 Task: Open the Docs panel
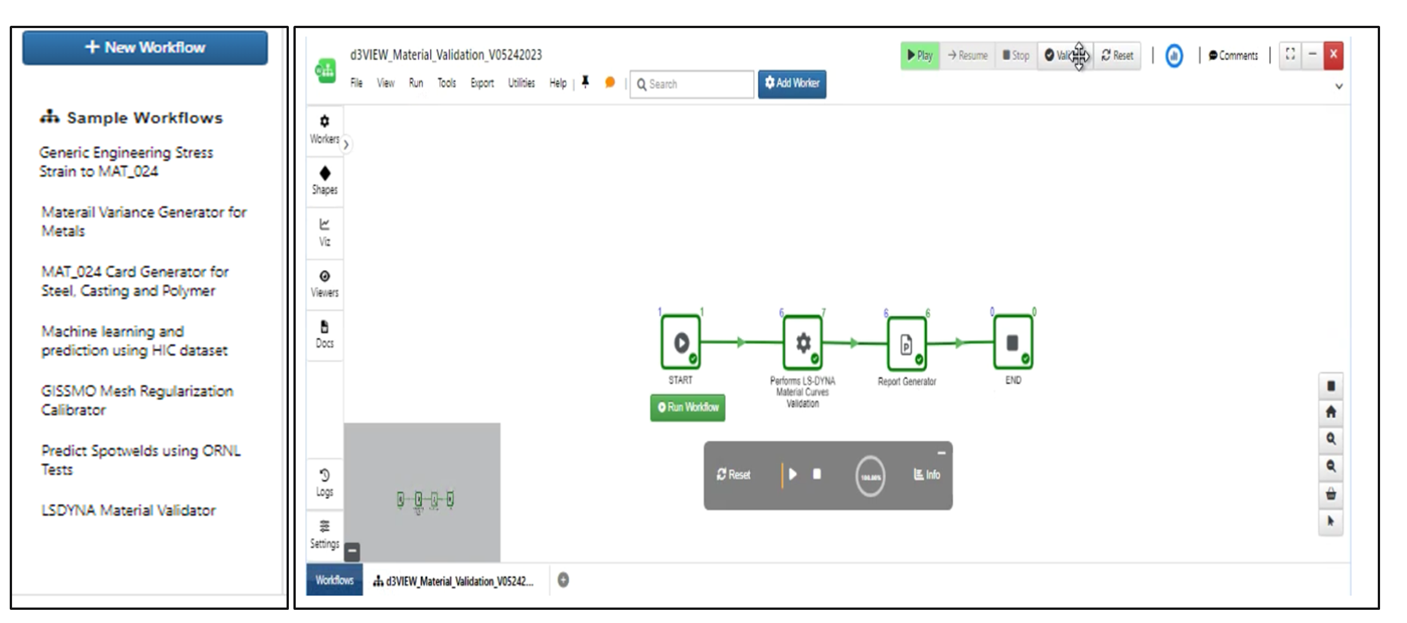[324, 335]
